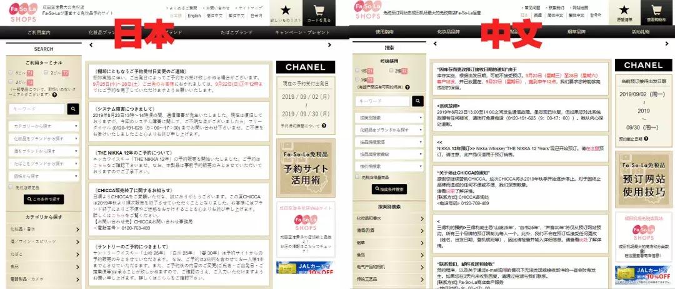
Task: Check 1ビル terminal checkbox on Japanese page
Action: pyautogui.click(x=11, y=73)
